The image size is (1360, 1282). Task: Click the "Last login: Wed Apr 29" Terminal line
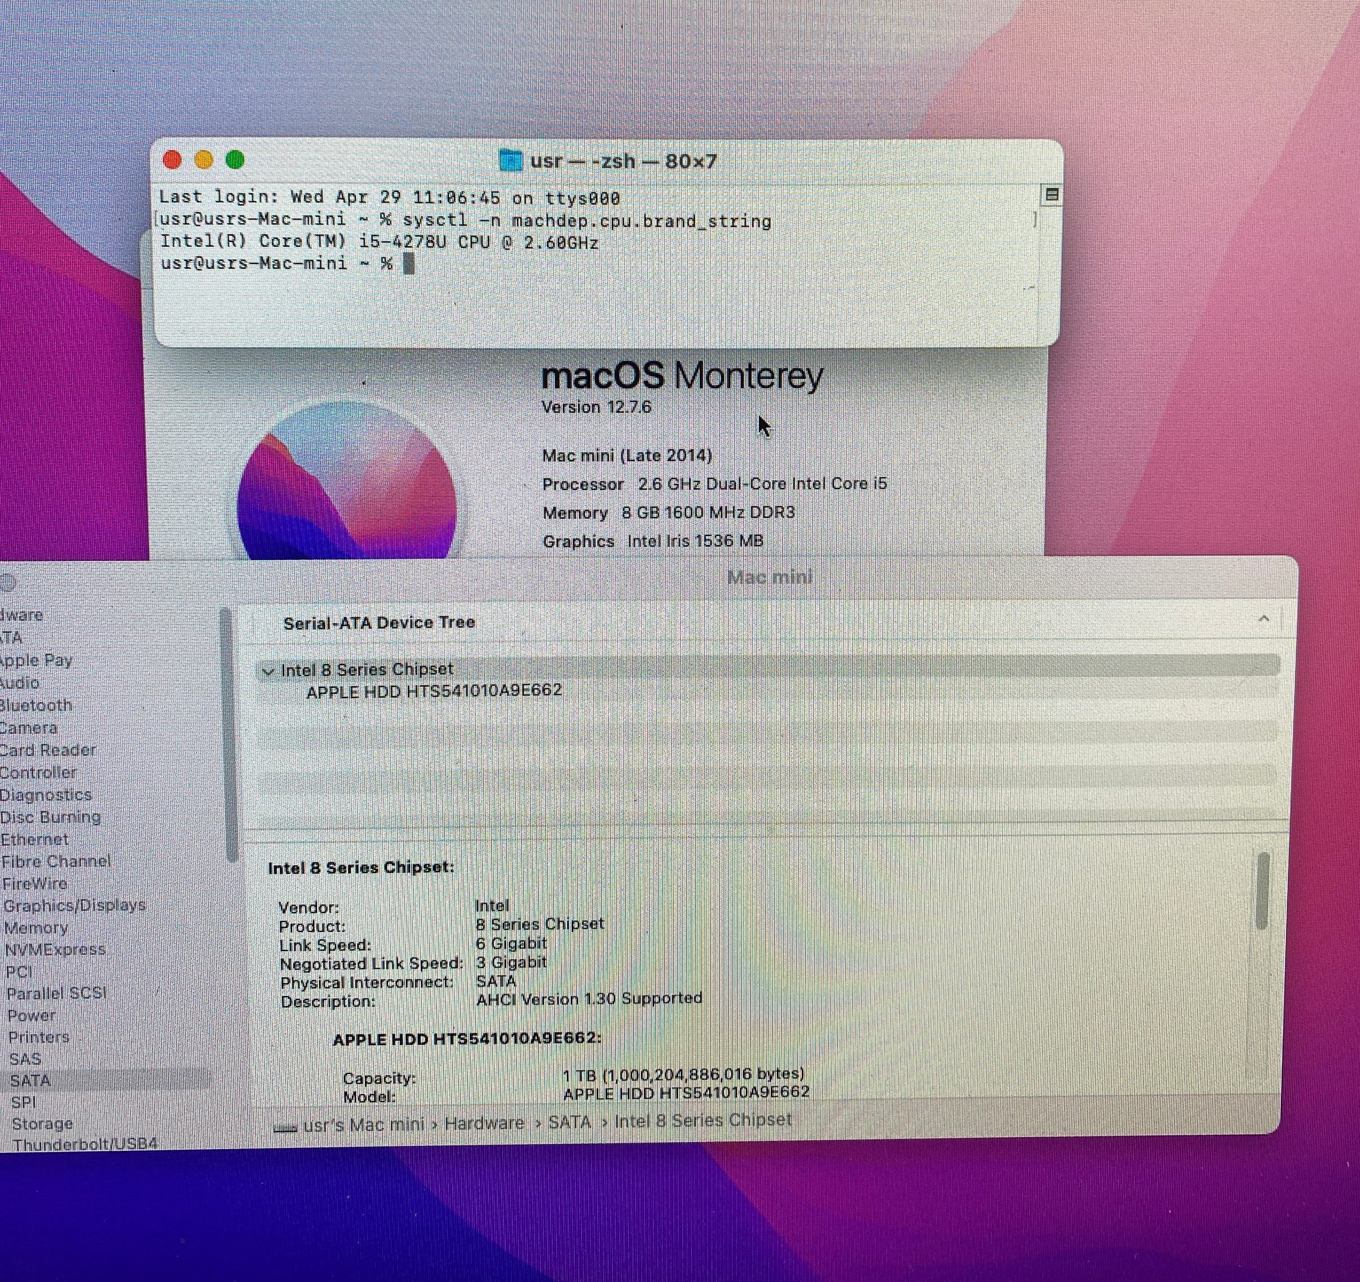click(389, 198)
